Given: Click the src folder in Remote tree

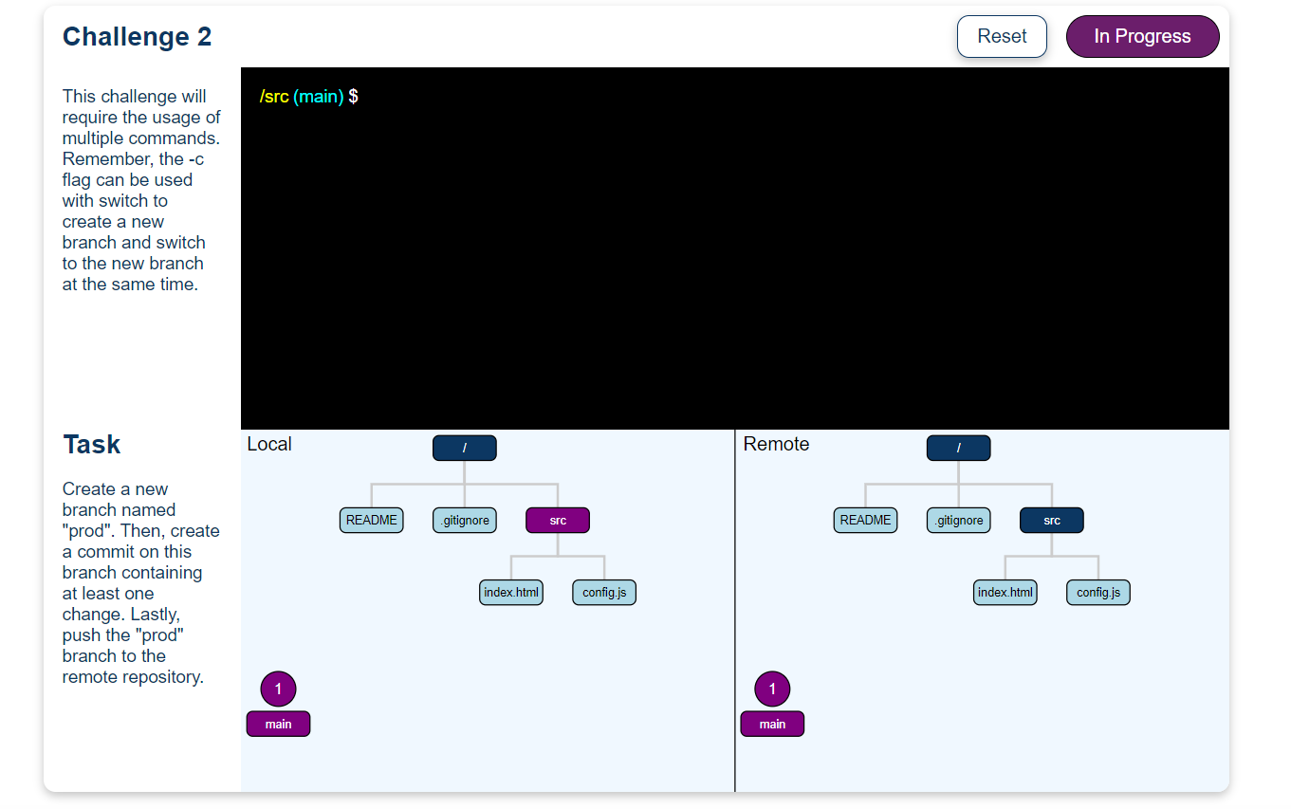Looking at the screenshot, I should click(x=1051, y=520).
